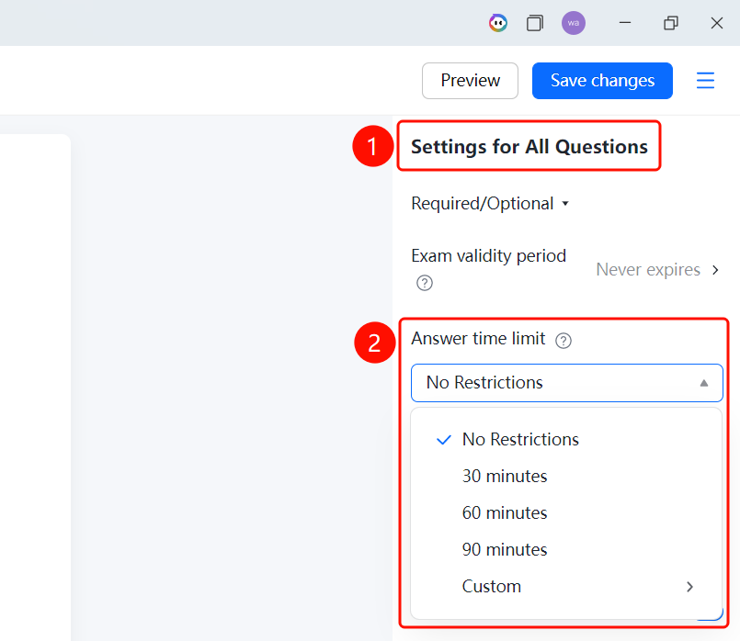
Task: Choose the 90 minutes time limit
Action: (x=566, y=549)
